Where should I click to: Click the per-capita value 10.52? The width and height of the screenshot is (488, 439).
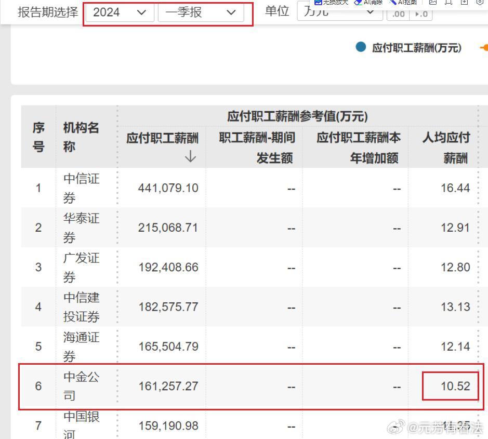click(x=455, y=386)
